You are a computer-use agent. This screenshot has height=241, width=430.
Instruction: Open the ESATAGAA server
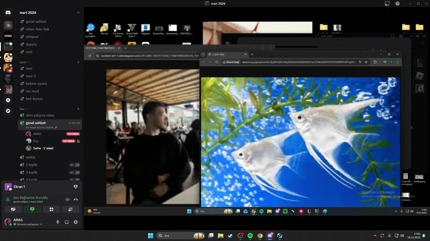[8, 35]
